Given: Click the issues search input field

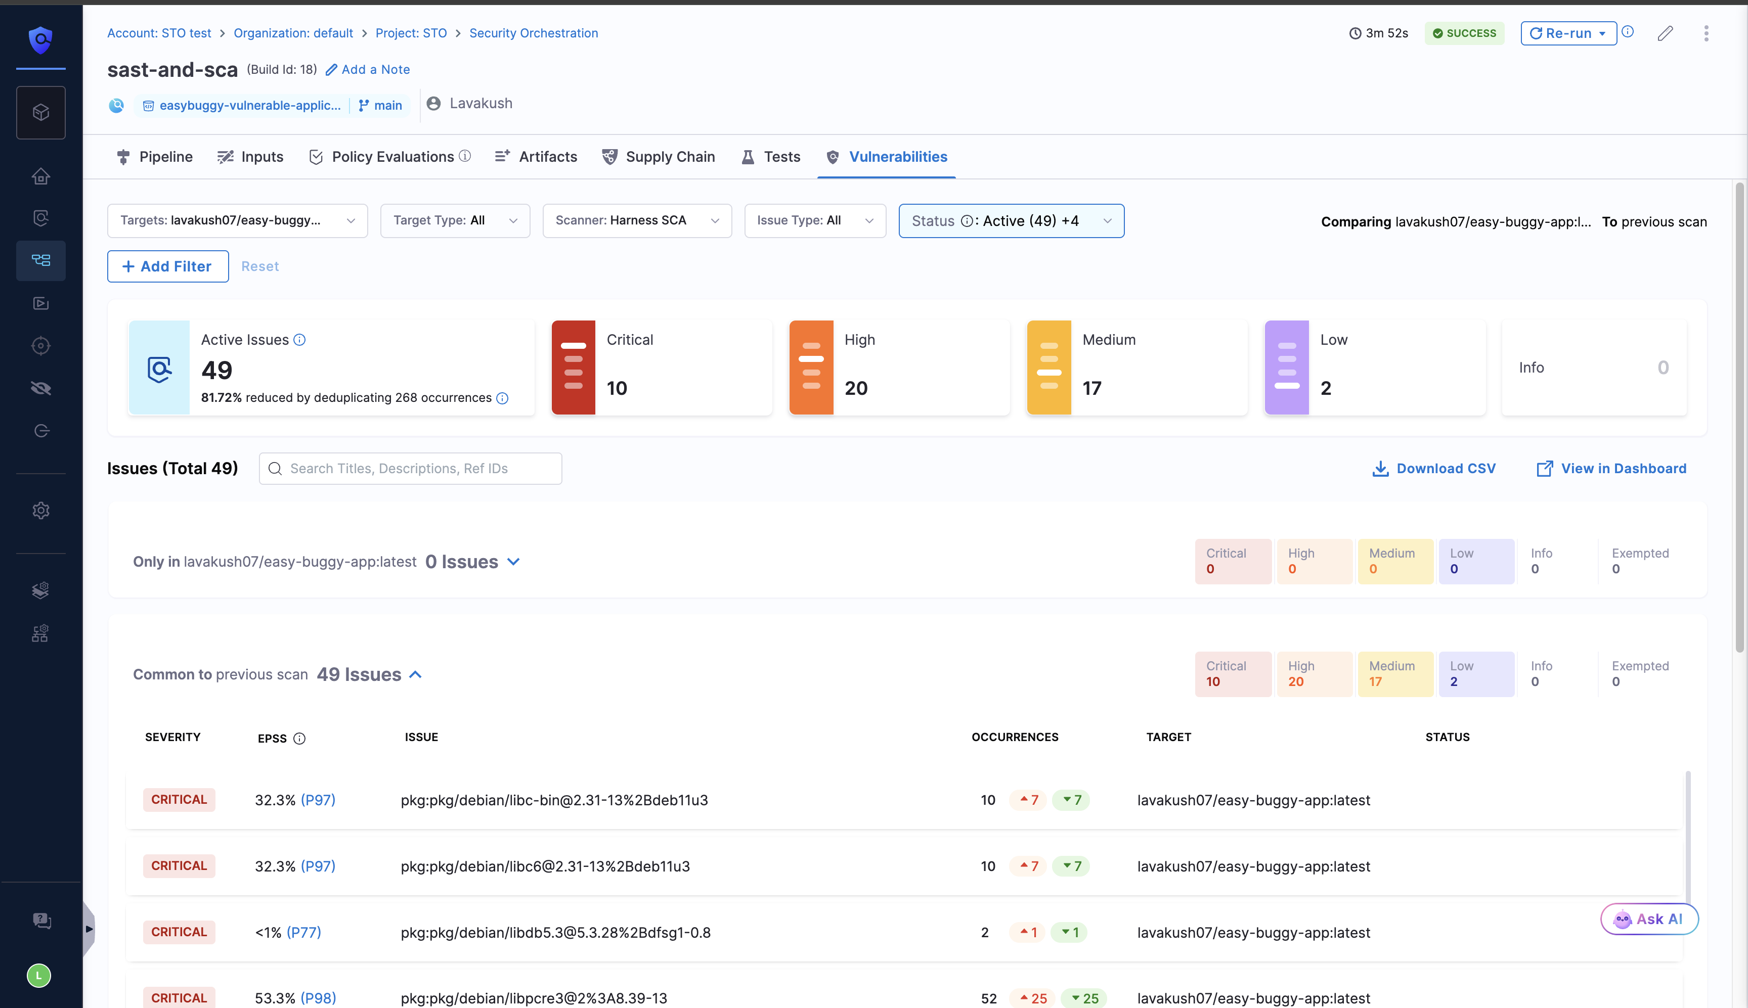Looking at the screenshot, I should pos(410,469).
